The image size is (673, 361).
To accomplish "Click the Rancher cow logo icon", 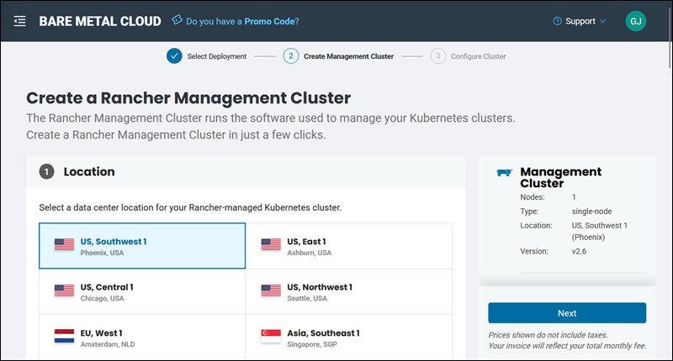I will point(504,172).
